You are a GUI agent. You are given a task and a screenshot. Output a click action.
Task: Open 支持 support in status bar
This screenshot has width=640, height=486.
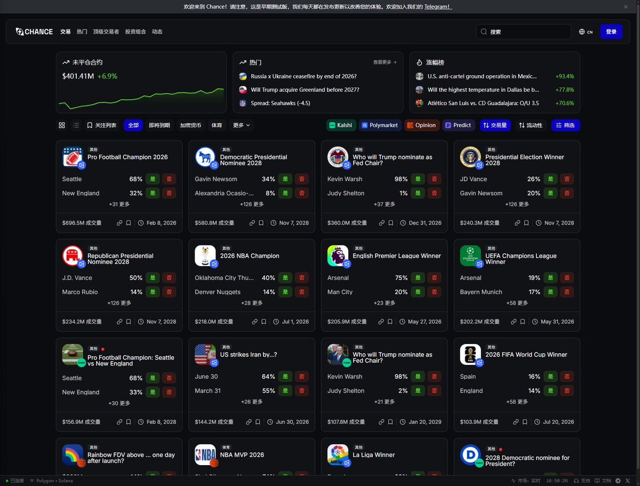pos(582,481)
